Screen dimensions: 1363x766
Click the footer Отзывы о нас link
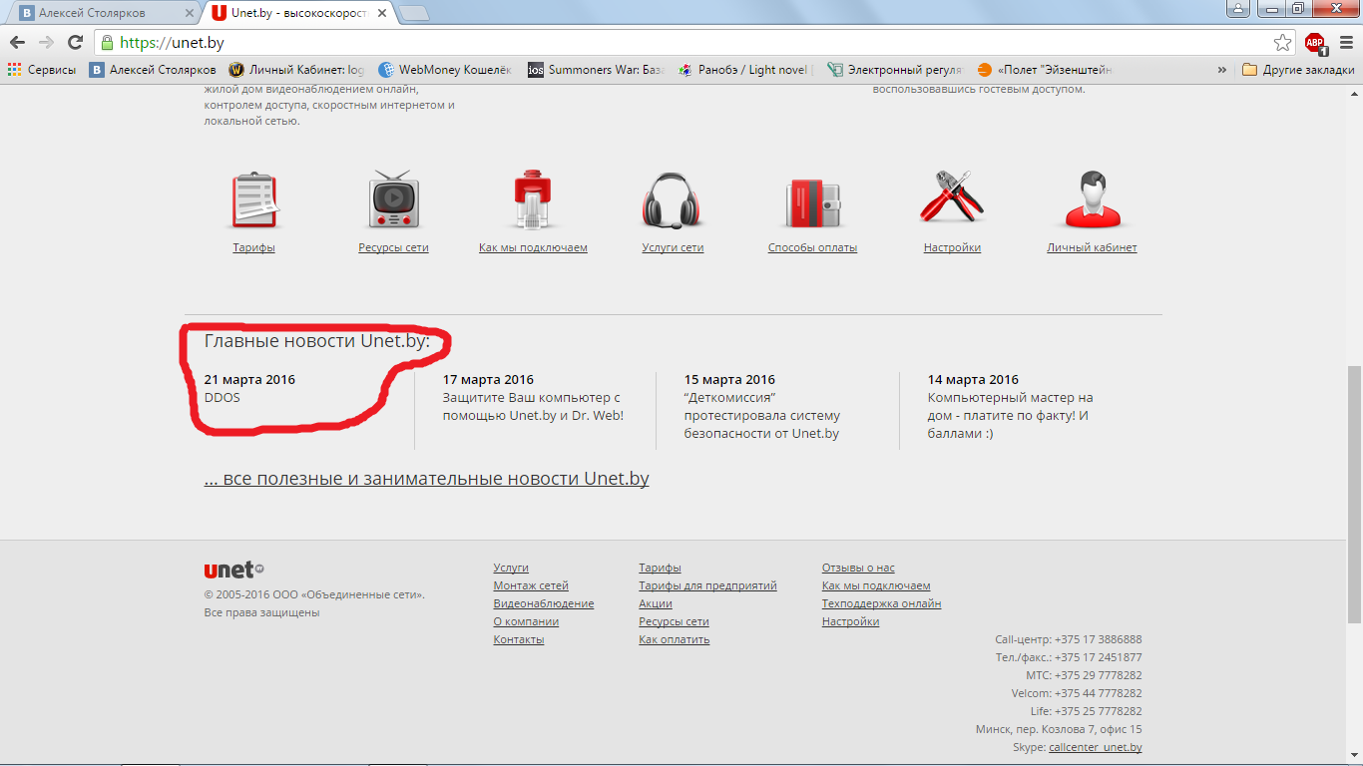click(x=858, y=568)
